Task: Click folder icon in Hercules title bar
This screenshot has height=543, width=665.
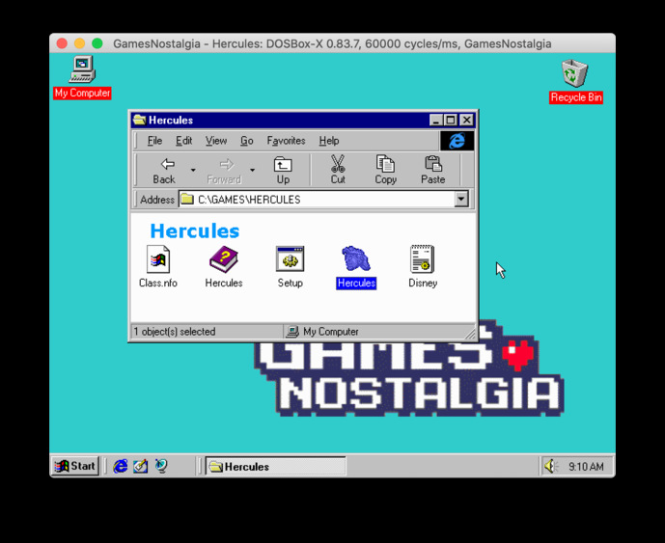Action: [x=139, y=120]
